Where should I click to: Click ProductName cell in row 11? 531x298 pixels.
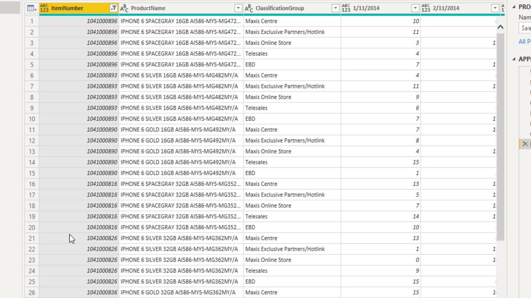coord(181,130)
